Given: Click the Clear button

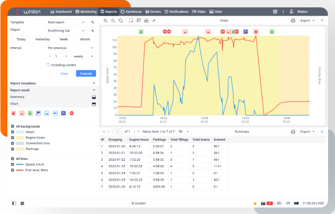Looking at the screenshot, I should pos(64,74).
